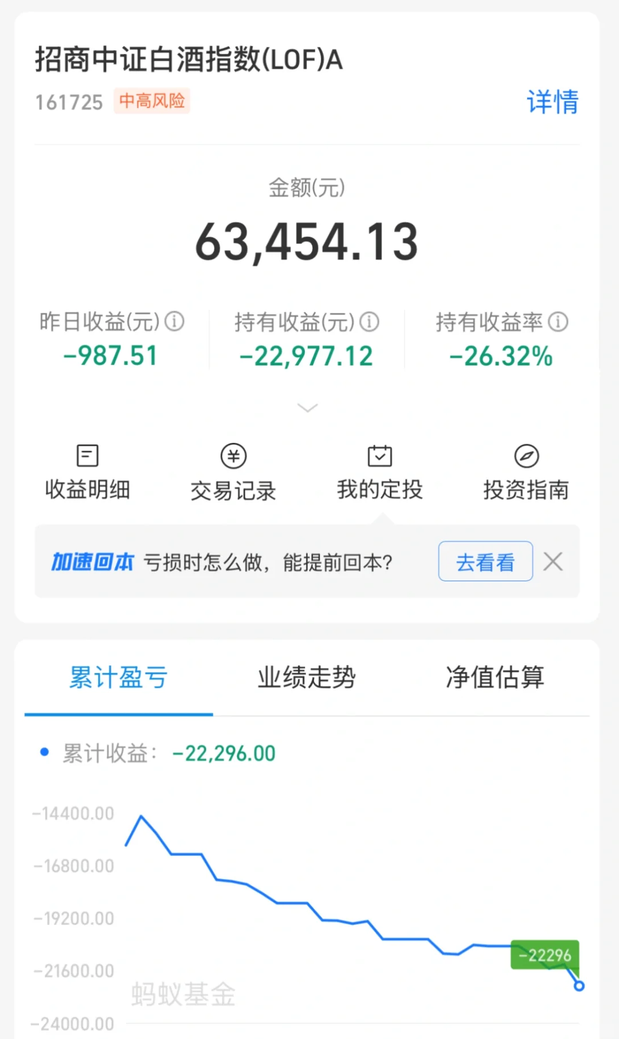Image resolution: width=619 pixels, height=1039 pixels.
Task: Click the 去看看 button
Action: 485,561
